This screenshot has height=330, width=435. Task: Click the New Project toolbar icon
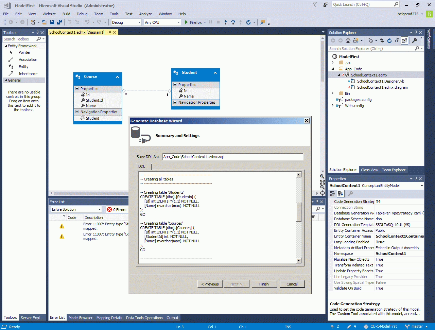(x=33, y=22)
